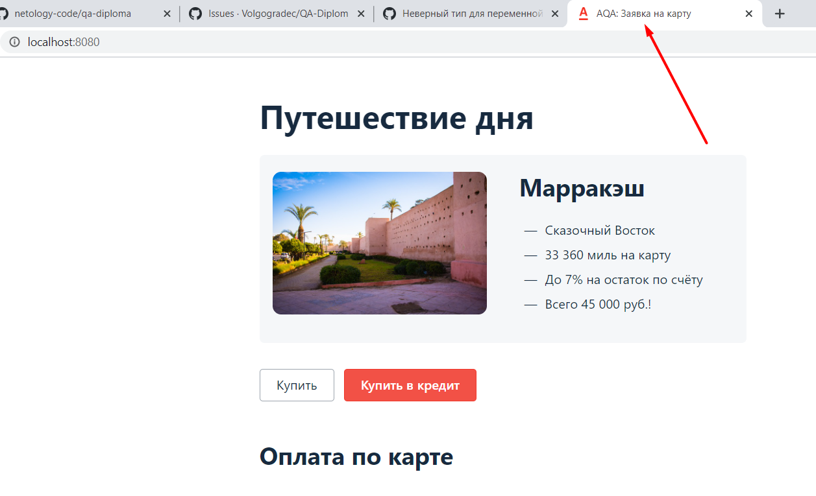This screenshot has width=816, height=496.
Task: Click the localhost:8080 address bar
Action: (x=408, y=42)
